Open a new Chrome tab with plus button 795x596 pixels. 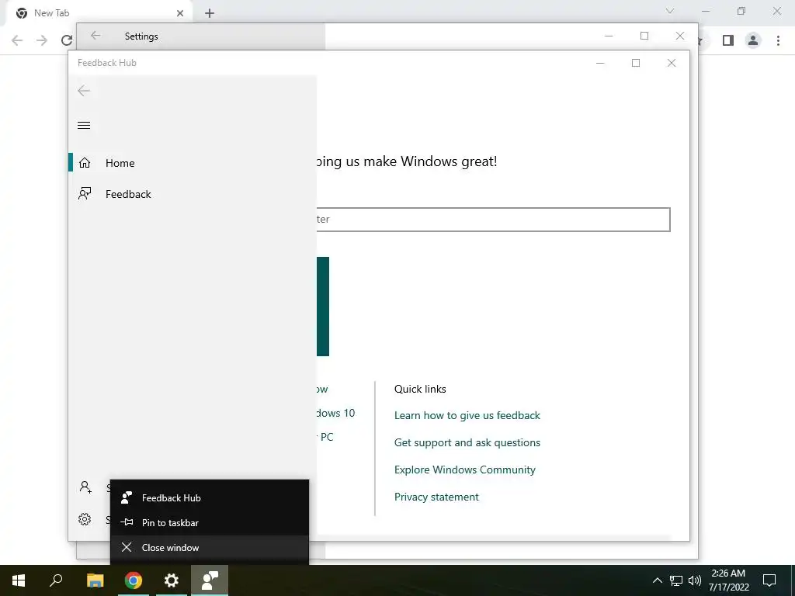tap(210, 13)
